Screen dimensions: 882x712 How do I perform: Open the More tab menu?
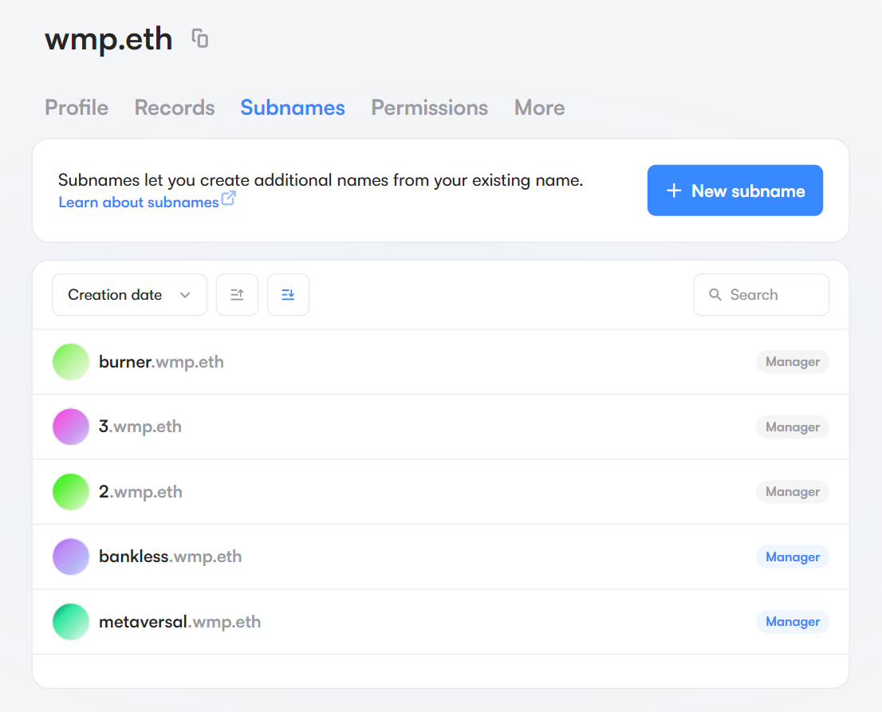(539, 108)
